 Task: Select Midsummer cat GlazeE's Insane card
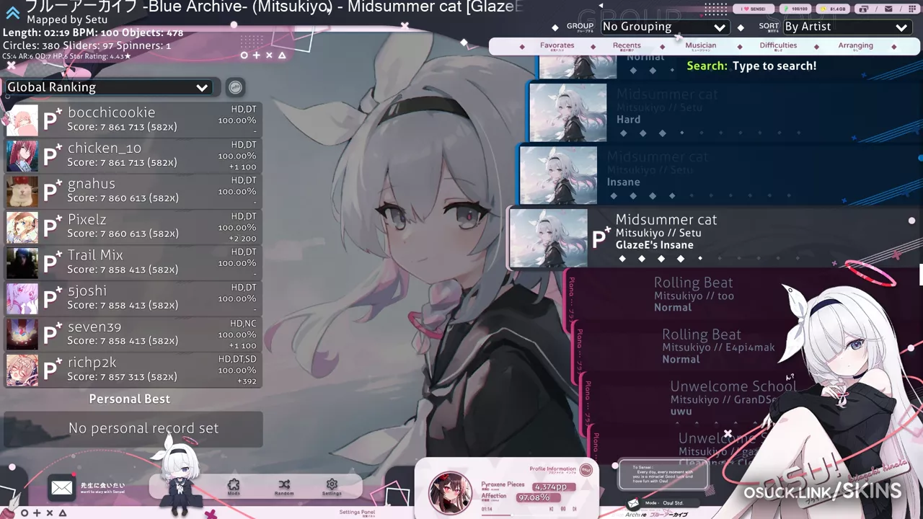(715, 238)
